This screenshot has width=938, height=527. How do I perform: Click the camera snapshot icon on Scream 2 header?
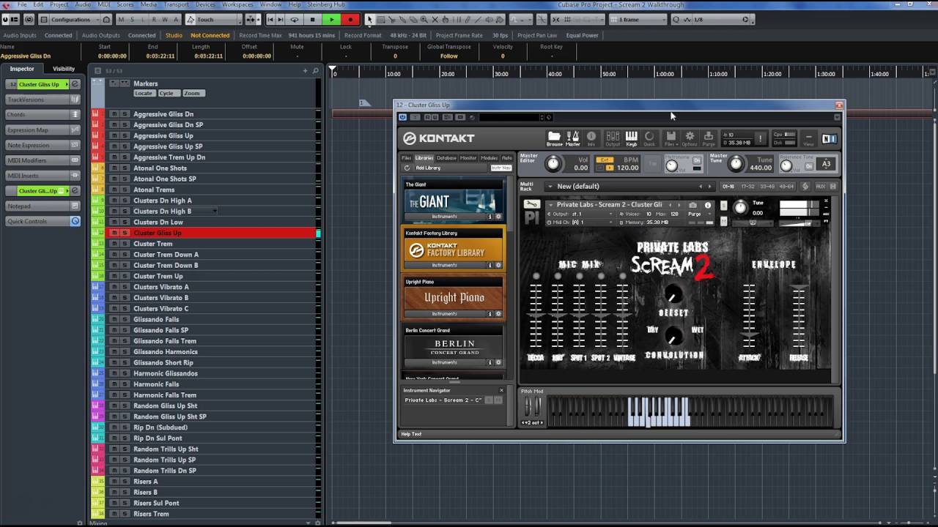tap(693, 205)
